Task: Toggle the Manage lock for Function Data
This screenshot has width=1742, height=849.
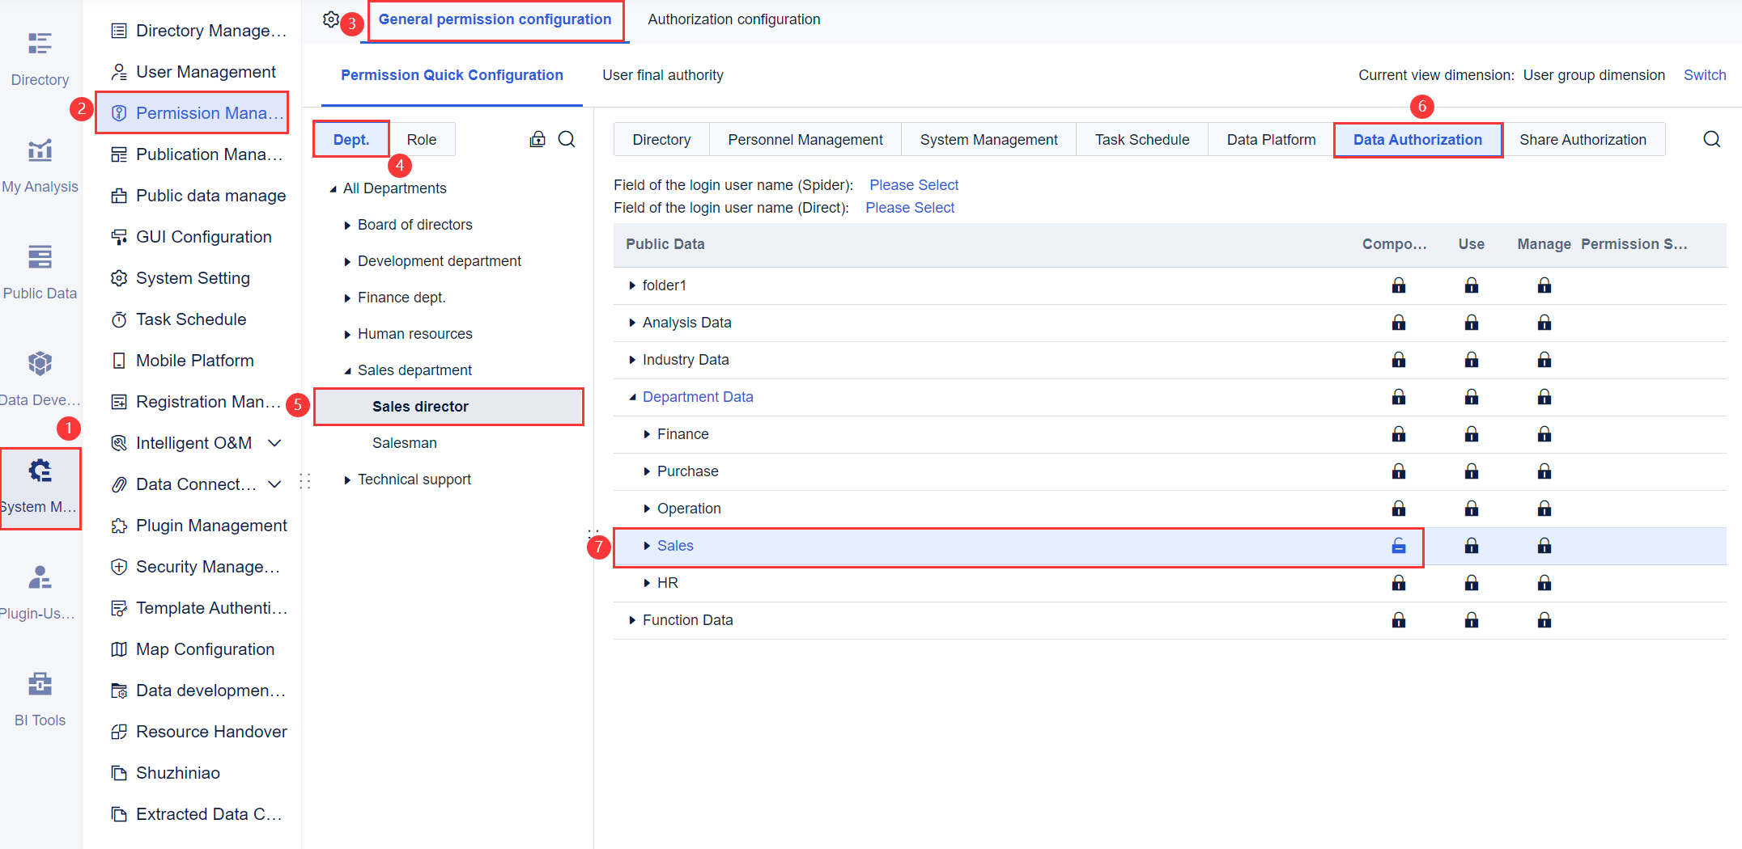Action: tap(1544, 619)
